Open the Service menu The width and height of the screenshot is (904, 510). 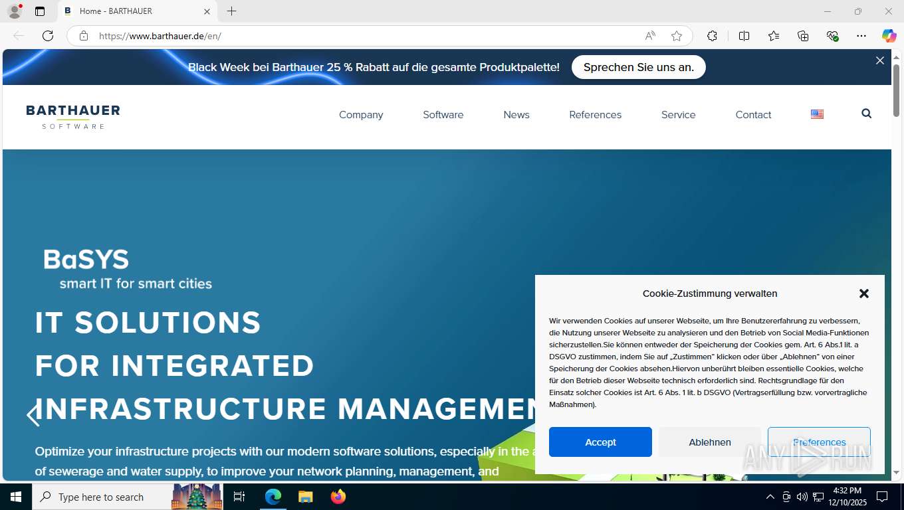pos(679,115)
